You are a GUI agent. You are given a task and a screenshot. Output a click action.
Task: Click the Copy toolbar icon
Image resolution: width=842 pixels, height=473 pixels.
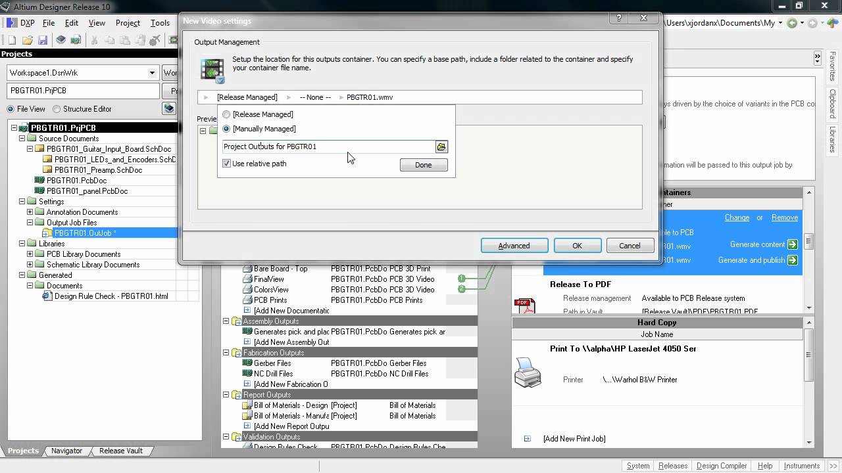coord(110,41)
